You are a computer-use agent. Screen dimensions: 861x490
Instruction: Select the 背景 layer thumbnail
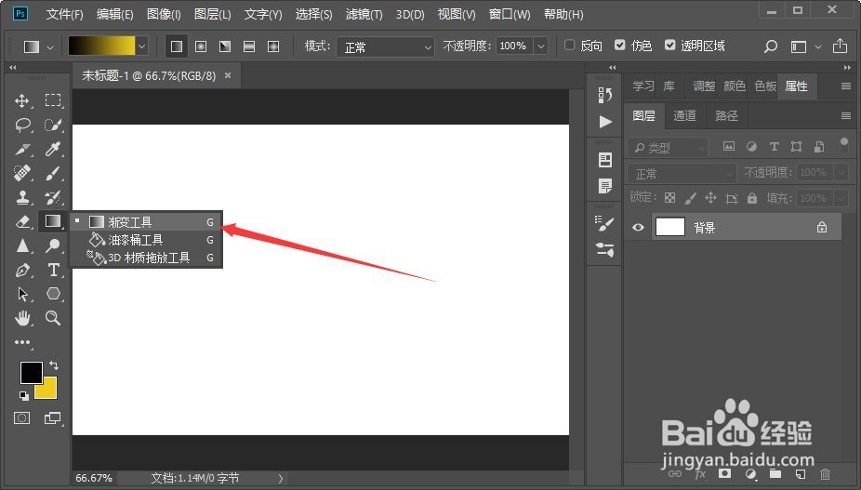click(x=669, y=227)
